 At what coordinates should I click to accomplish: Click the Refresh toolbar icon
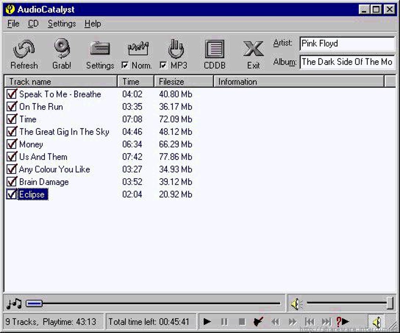pos(24,49)
